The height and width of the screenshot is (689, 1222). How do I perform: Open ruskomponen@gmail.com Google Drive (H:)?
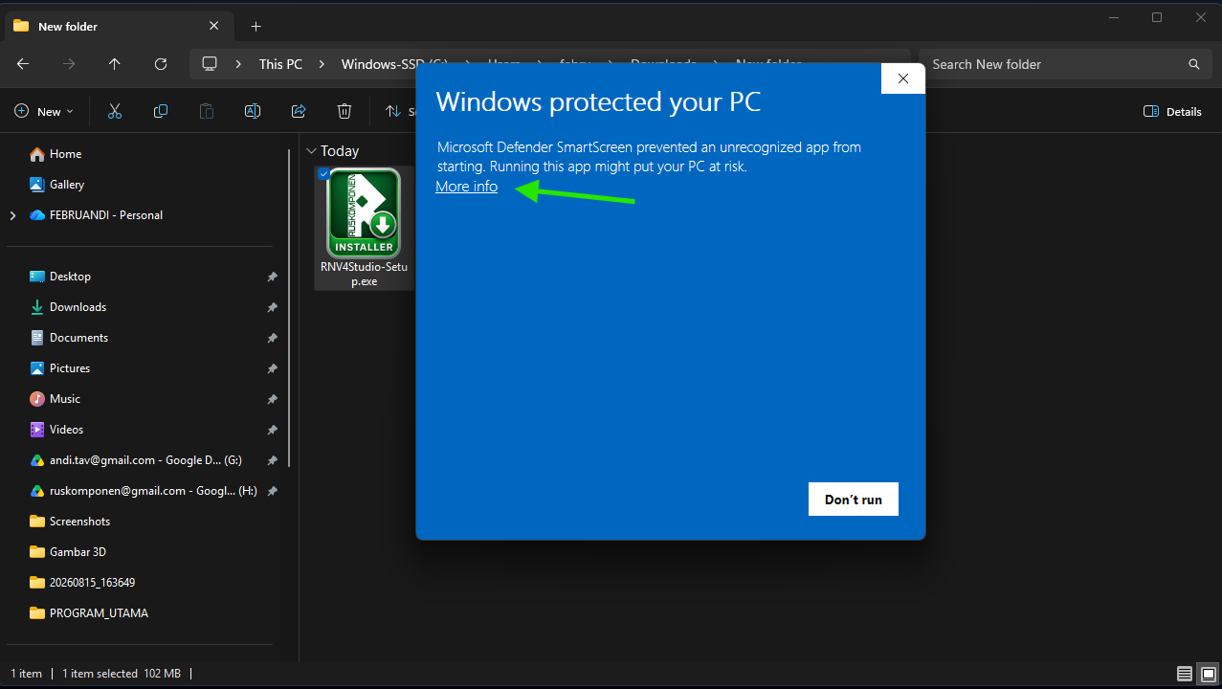(153, 491)
